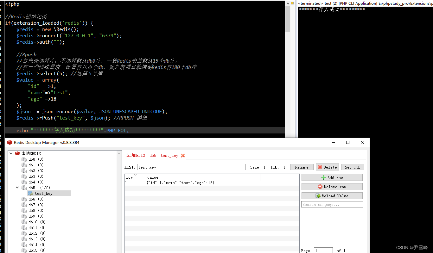Minimize the Redis Desktop Manager window

pyautogui.click(x=333, y=142)
